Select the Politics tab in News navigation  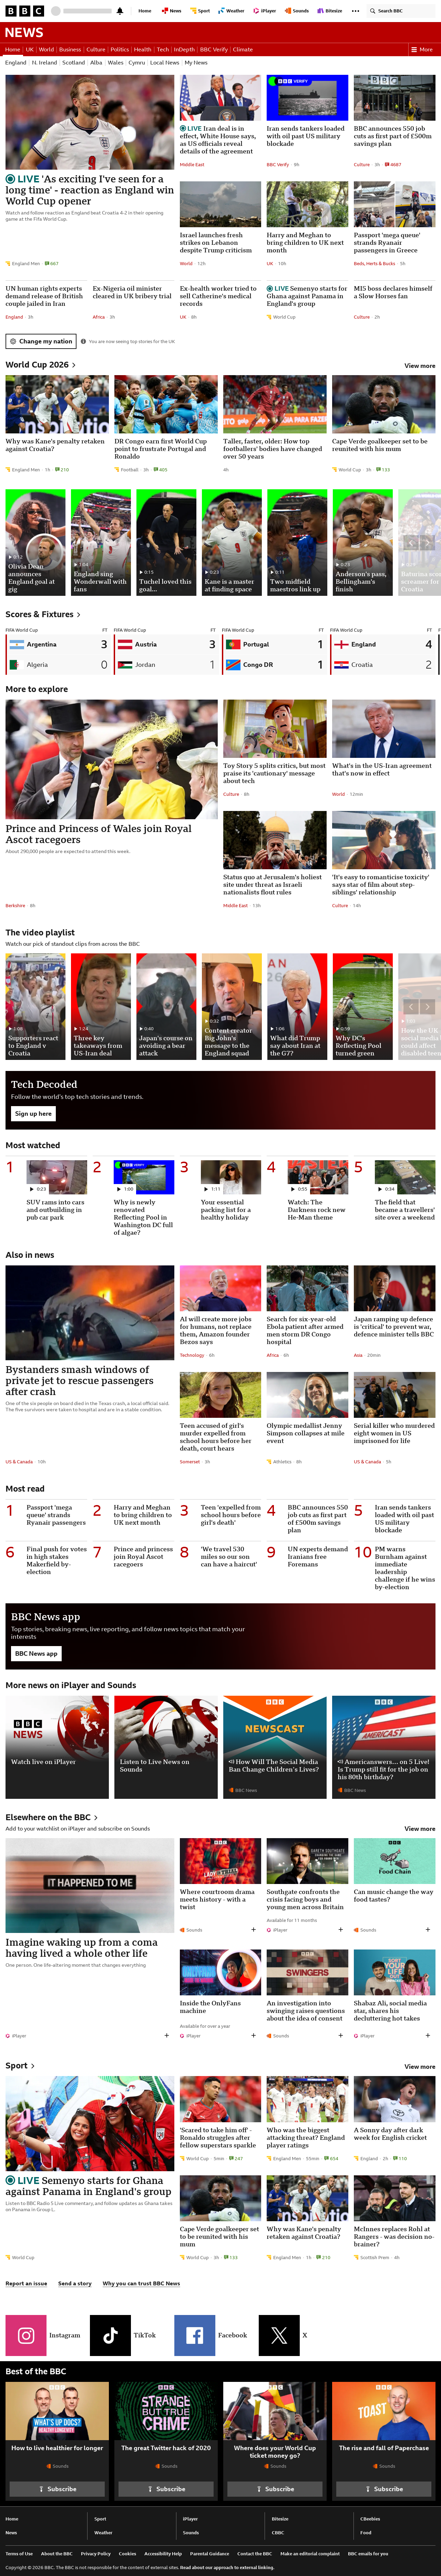(x=120, y=49)
